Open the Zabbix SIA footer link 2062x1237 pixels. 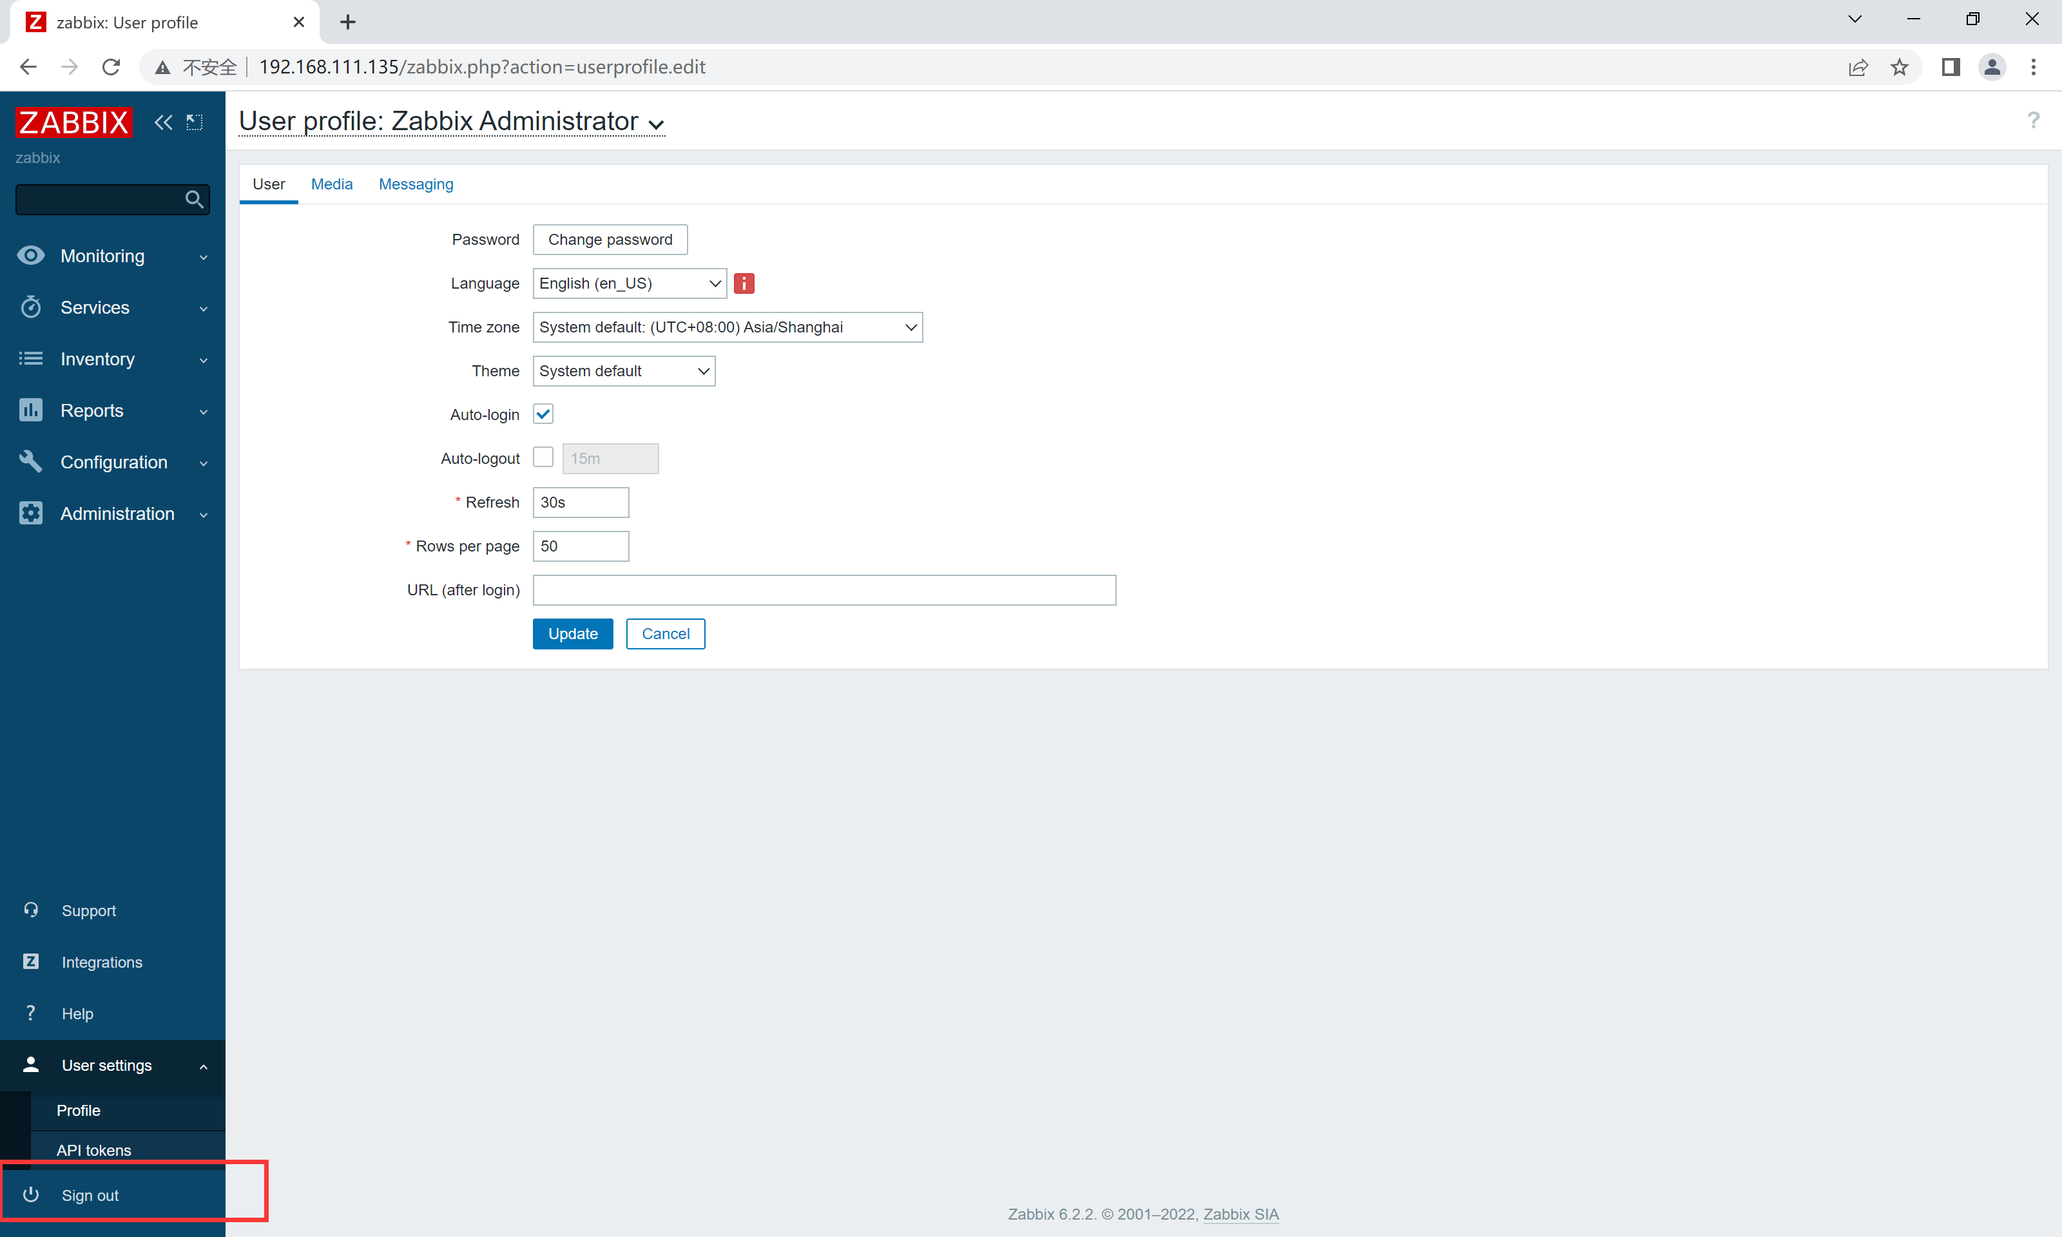click(1240, 1214)
